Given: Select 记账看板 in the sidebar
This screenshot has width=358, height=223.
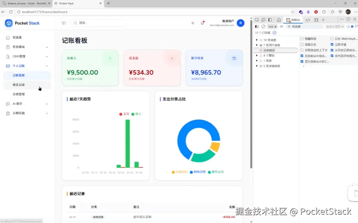Looking at the screenshot, I should [x=27, y=75].
